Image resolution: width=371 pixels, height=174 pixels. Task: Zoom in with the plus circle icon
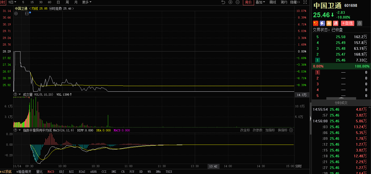tap(230, 2)
